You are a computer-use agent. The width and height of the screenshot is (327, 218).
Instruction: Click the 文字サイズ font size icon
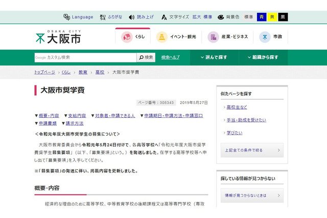(x=164, y=17)
